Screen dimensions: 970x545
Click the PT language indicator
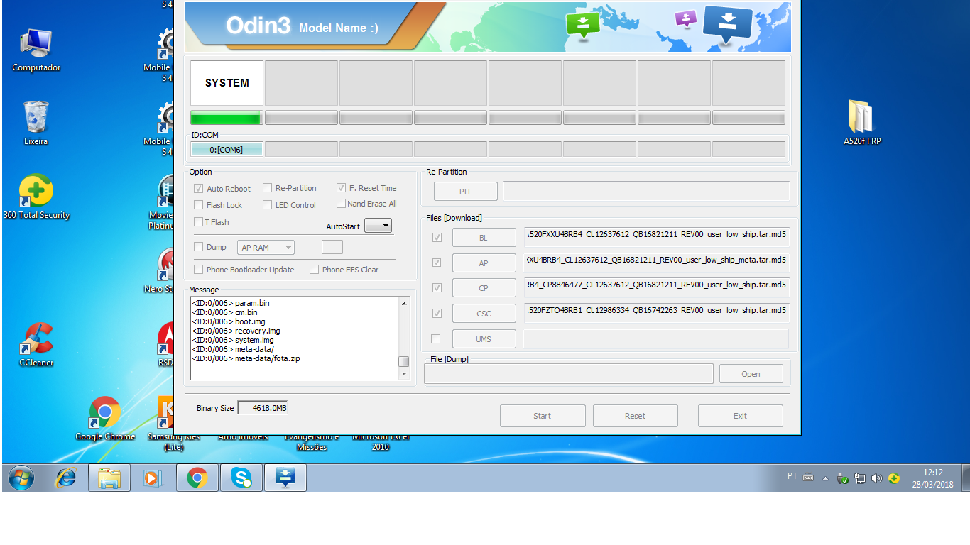792,476
